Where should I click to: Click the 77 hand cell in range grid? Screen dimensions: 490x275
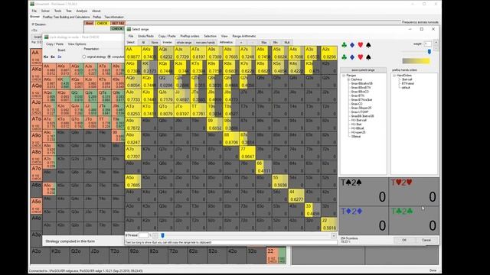point(247,153)
